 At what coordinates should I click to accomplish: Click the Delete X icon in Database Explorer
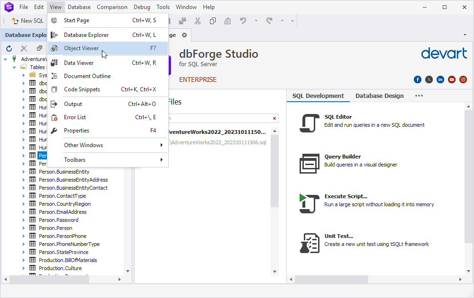tap(24, 48)
